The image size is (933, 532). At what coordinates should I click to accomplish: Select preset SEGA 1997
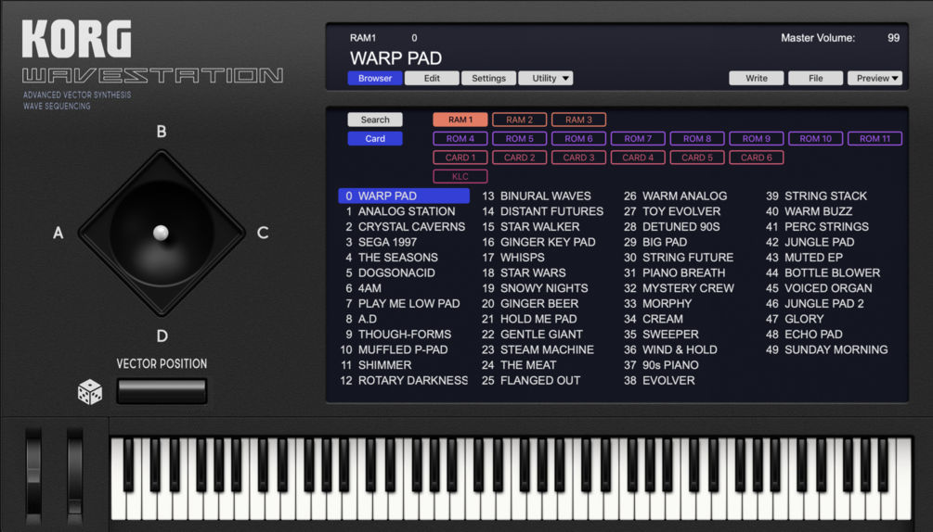[387, 242]
